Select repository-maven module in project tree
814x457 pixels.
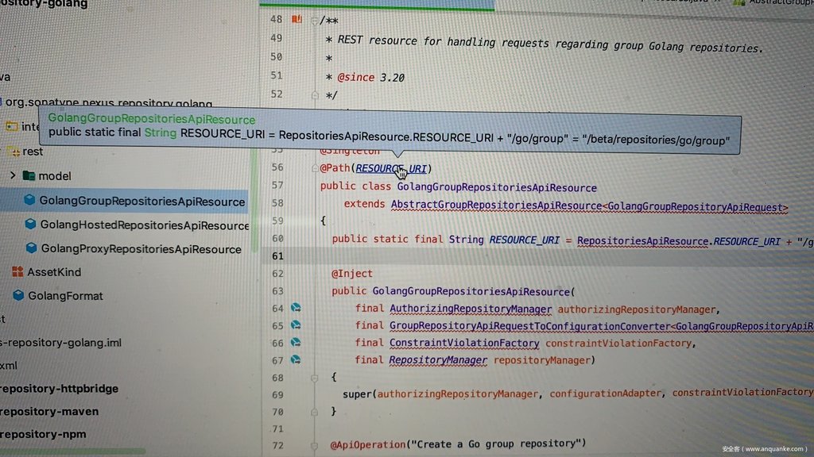[x=49, y=411]
